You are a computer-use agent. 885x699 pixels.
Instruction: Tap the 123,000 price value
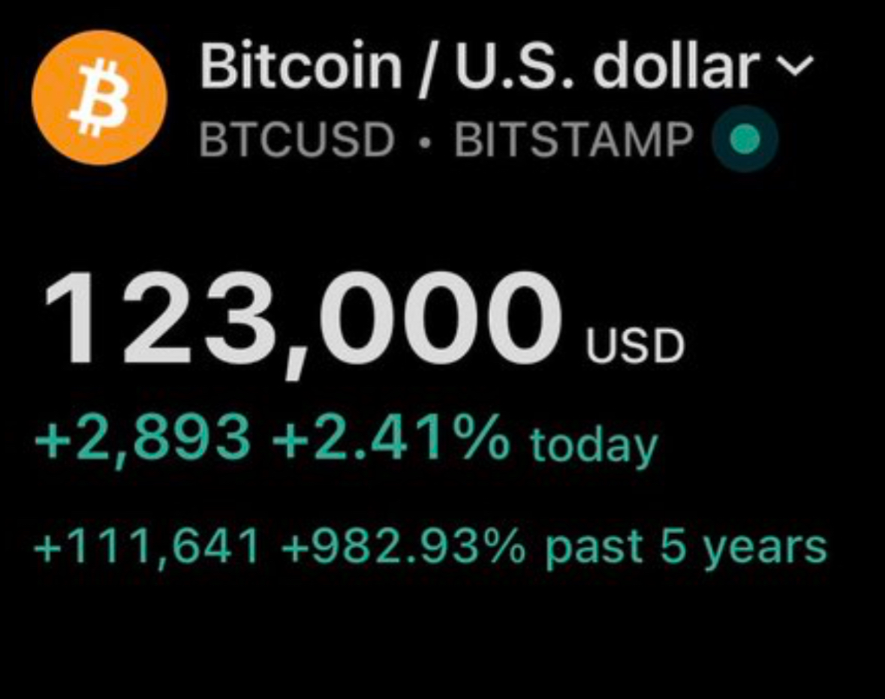(303, 321)
